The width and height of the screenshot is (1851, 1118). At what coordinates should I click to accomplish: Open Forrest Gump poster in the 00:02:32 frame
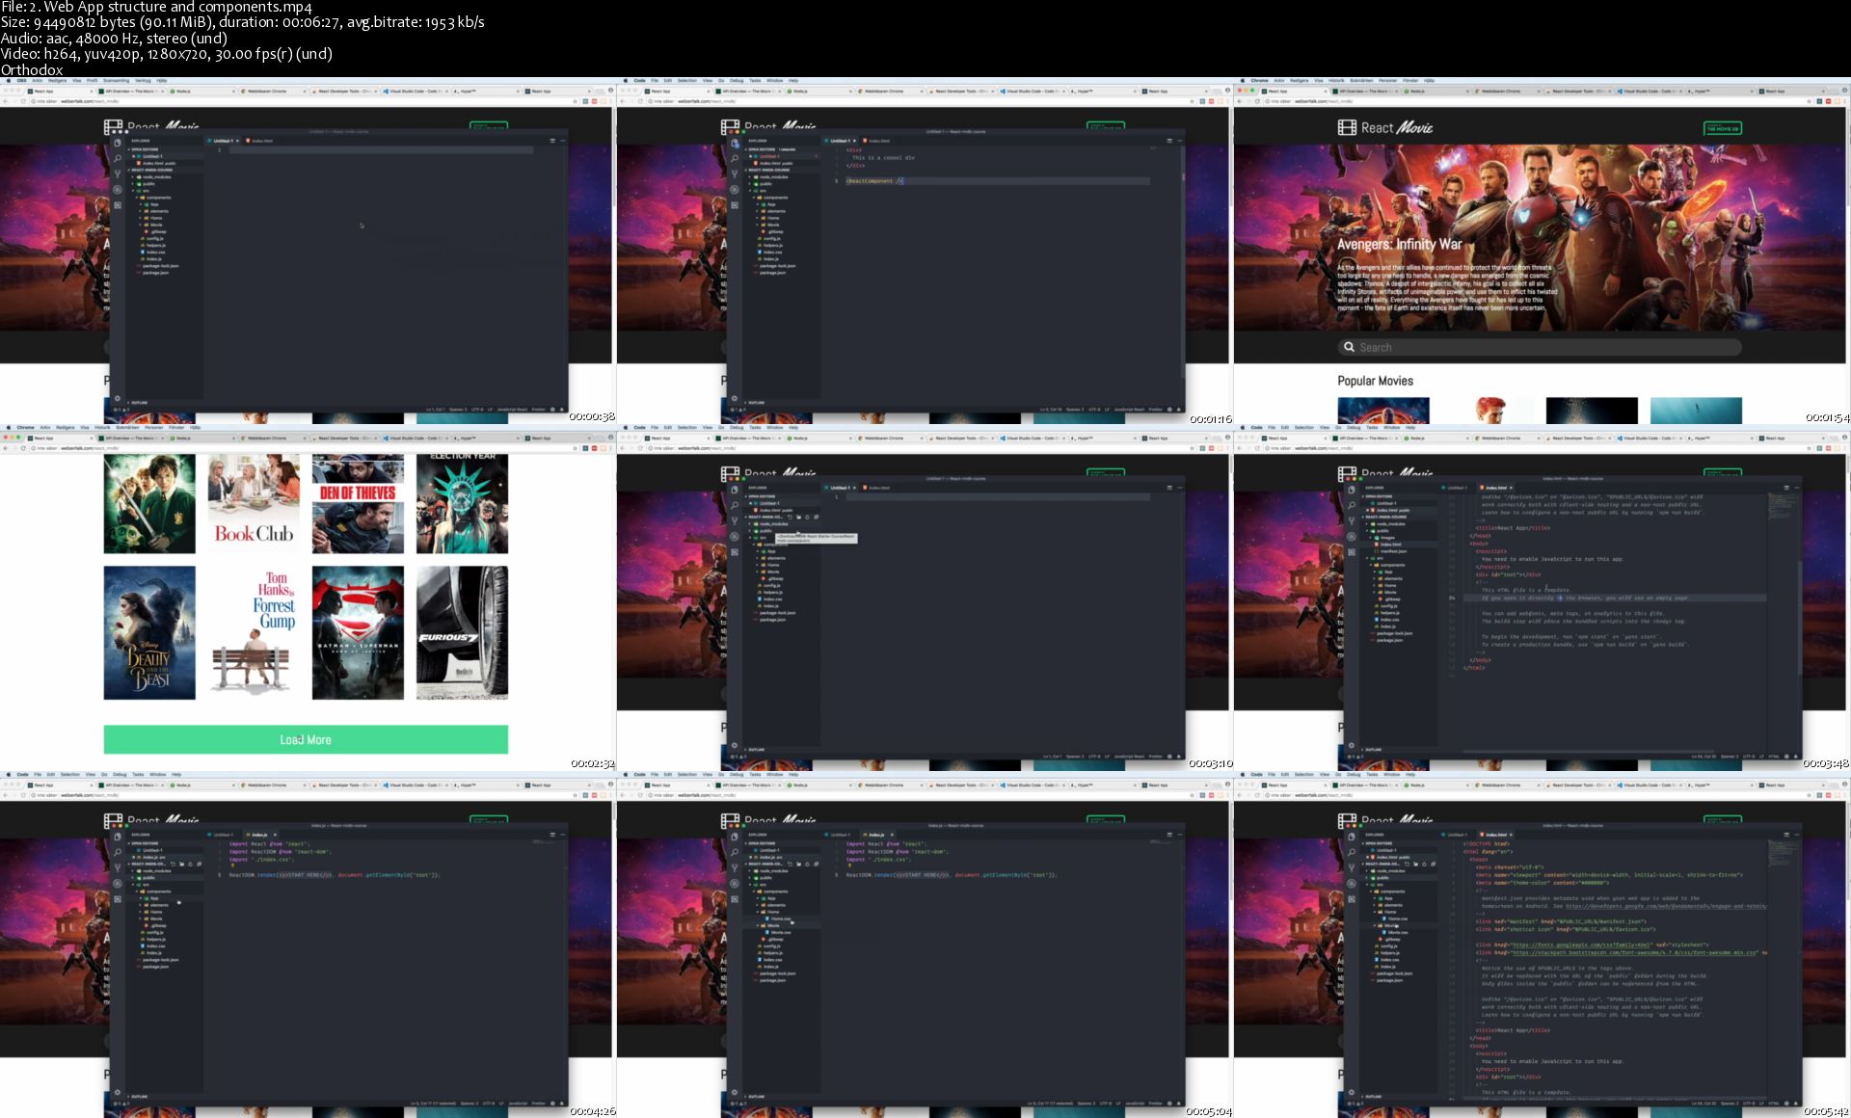[254, 632]
